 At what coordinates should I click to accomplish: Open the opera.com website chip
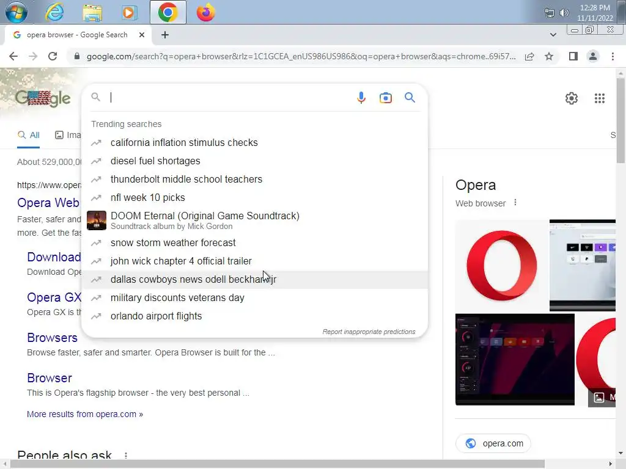pos(493,443)
